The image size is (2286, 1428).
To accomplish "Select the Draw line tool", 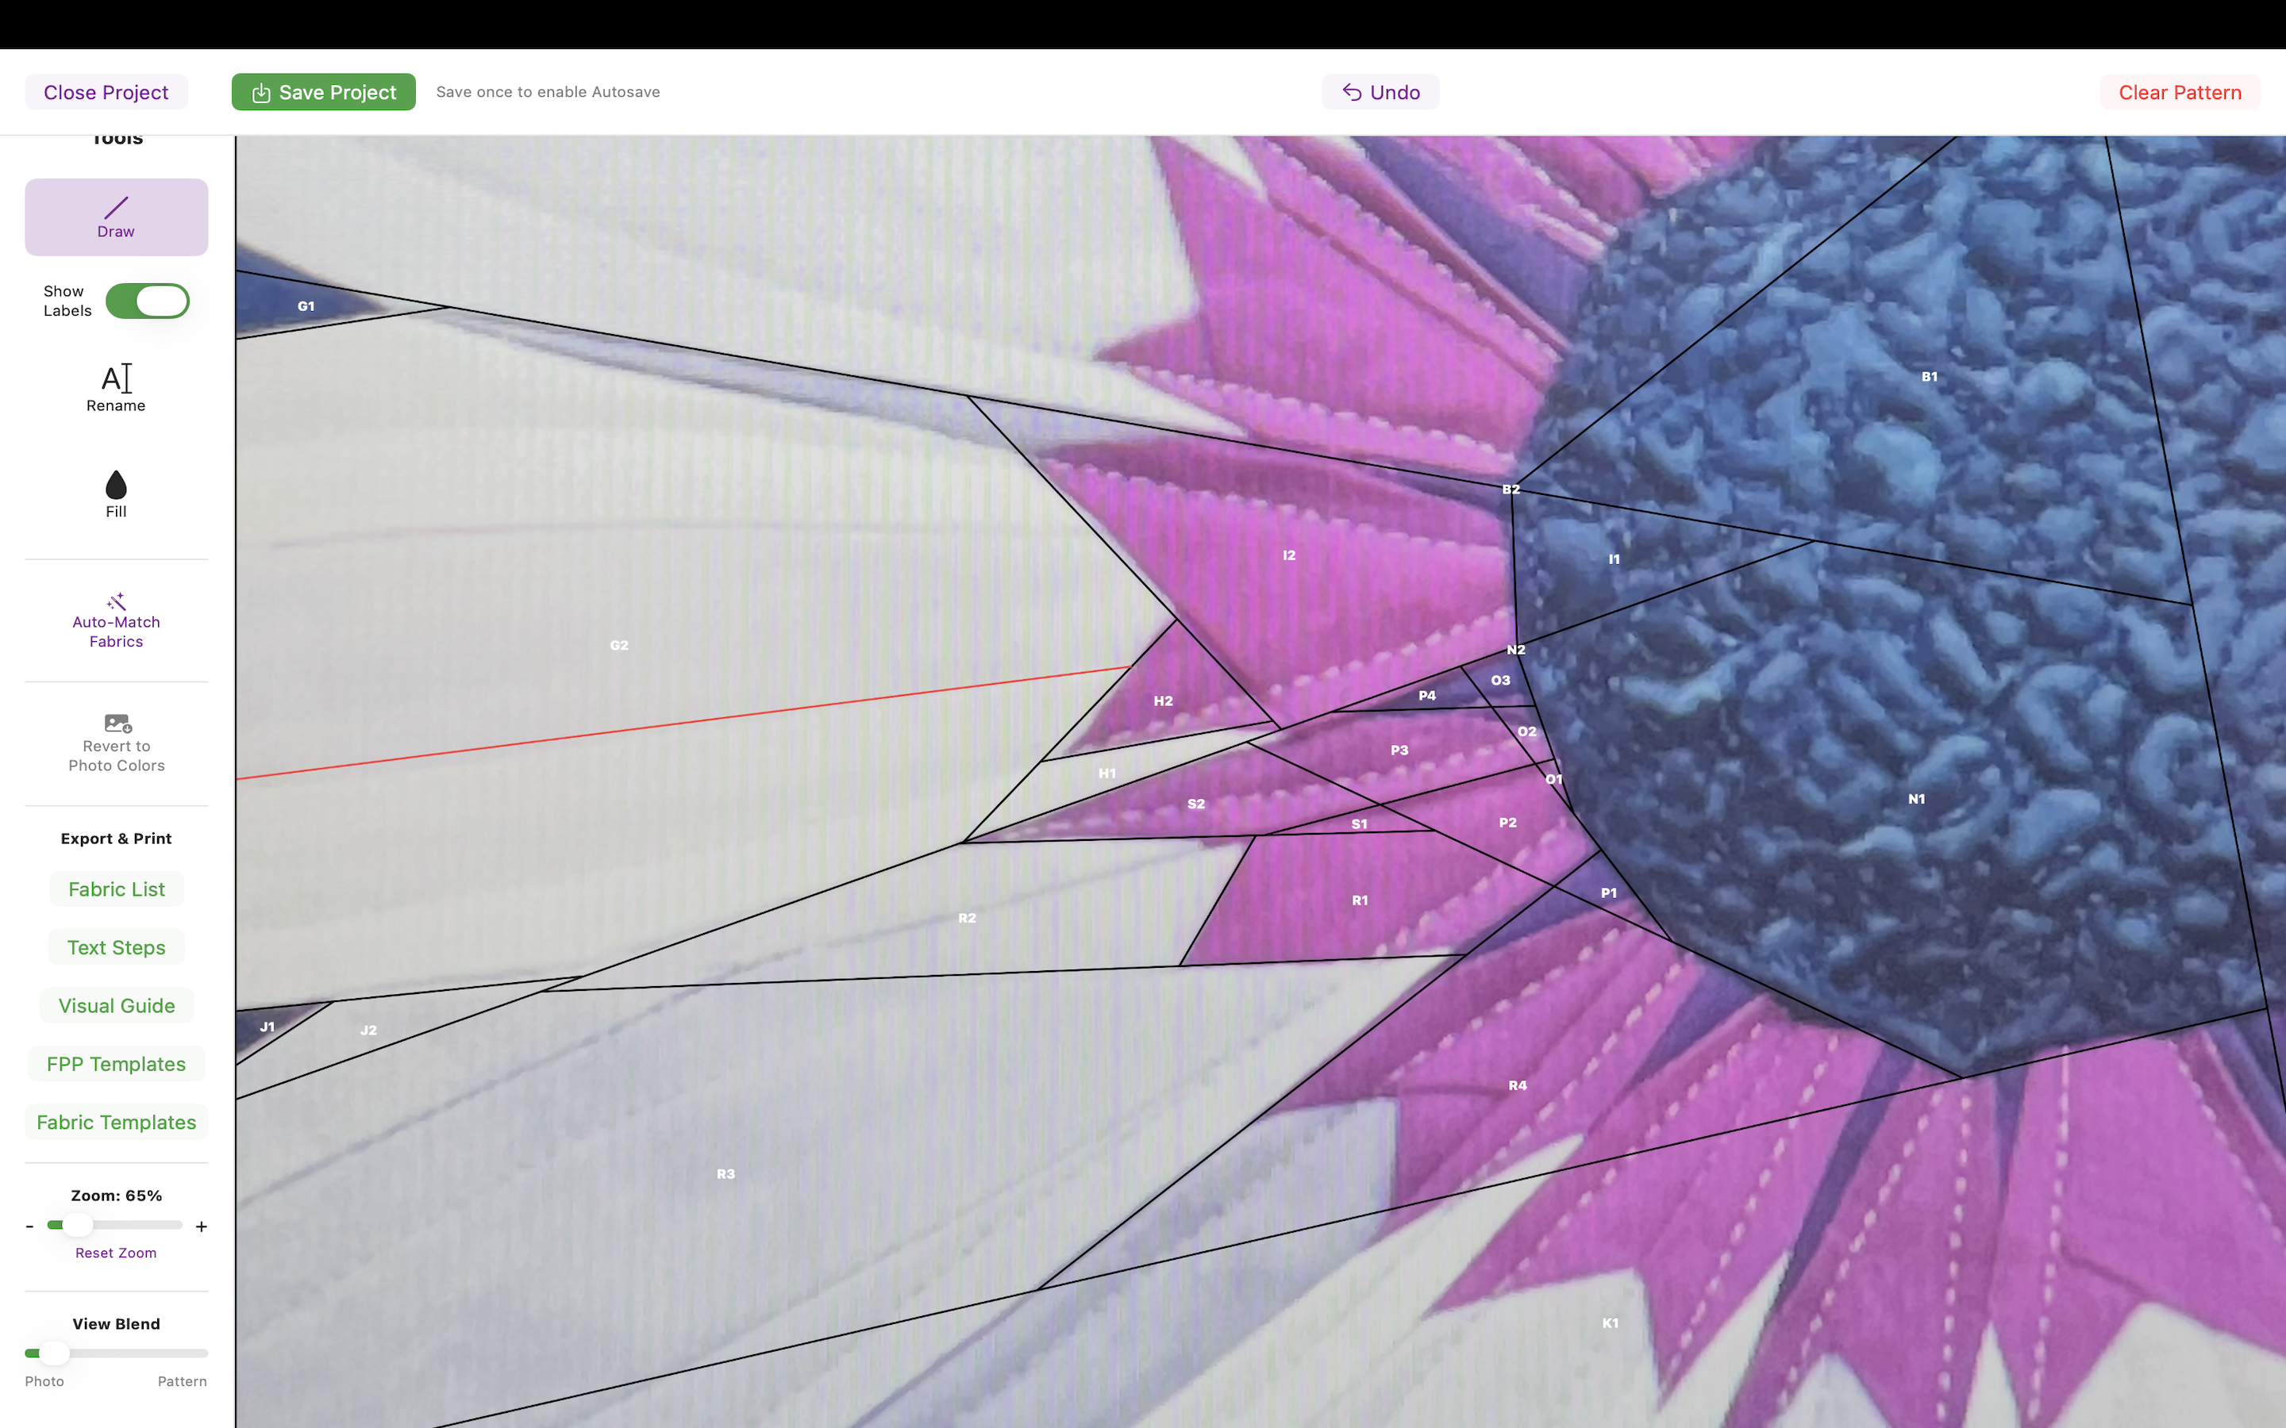I will (x=116, y=217).
